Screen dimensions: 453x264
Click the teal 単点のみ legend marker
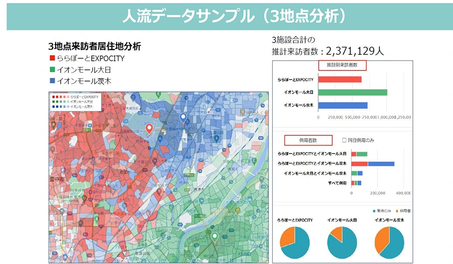(x=374, y=211)
